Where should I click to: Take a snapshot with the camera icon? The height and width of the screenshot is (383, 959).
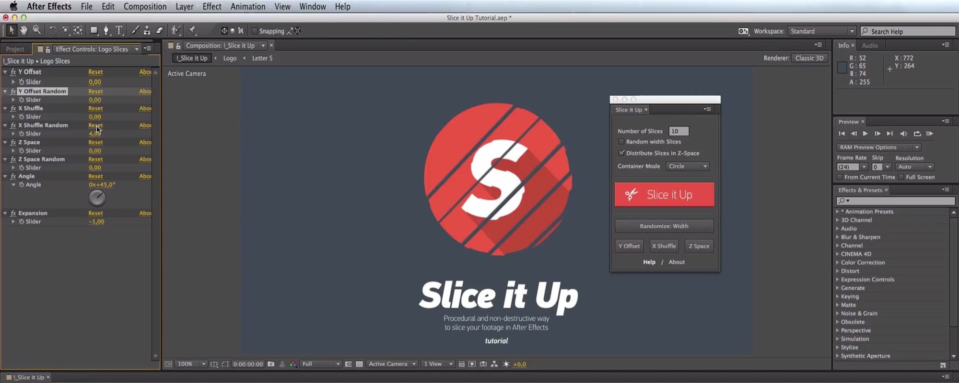click(x=271, y=364)
